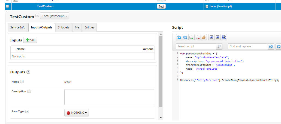Click the inputs panel scrollbar thumb
This screenshot has height=124, width=281.
[161, 72]
